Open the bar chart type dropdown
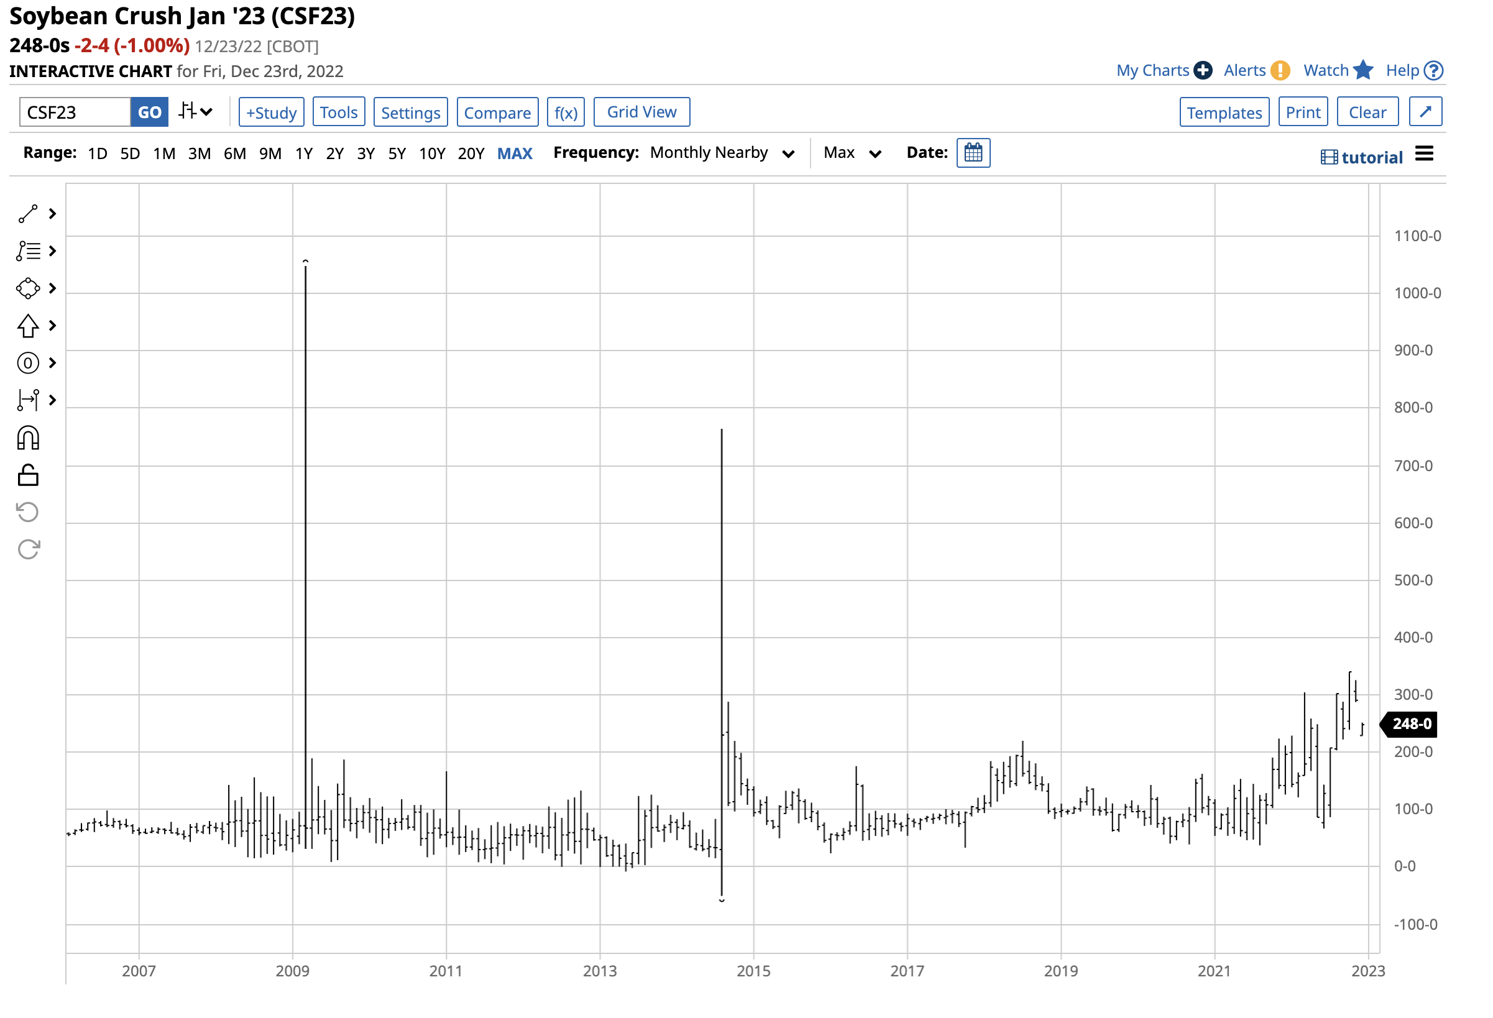The height and width of the screenshot is (1018, 1493). pyautogui.click(x=195, y=112)
